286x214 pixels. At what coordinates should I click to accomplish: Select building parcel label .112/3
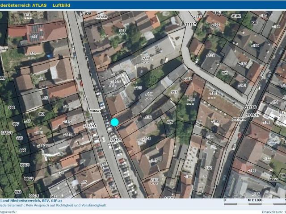click(x=115, y=82)
